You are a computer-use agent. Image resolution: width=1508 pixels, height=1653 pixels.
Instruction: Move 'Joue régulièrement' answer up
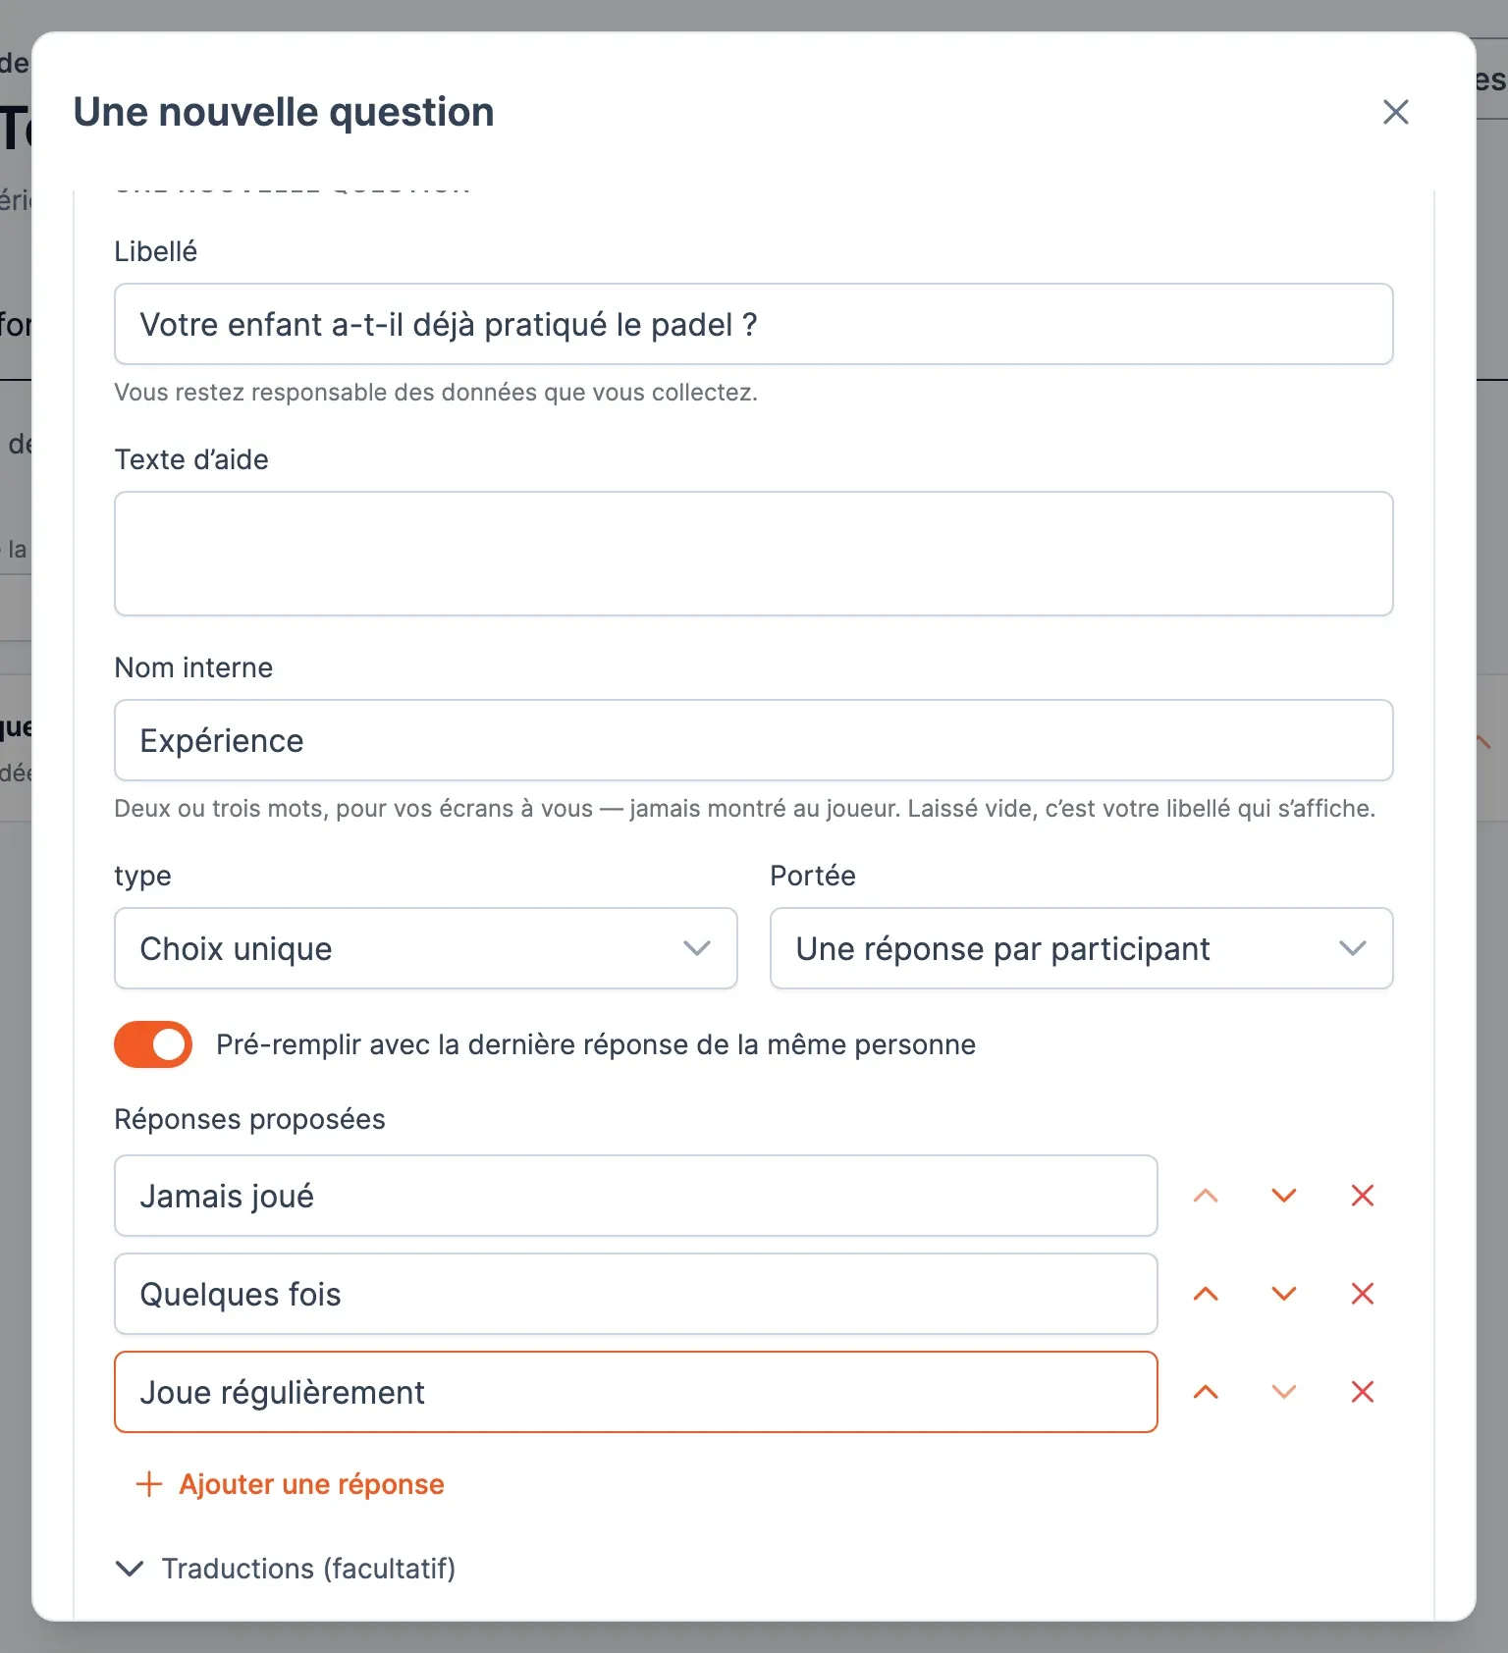(1206, 1392)
